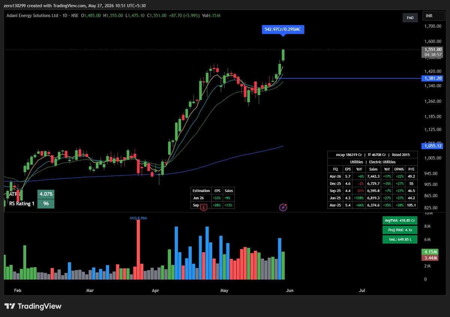Click the Estimation table header cell
This screenshot has height=317, width=450.
(x=201, y=191)
